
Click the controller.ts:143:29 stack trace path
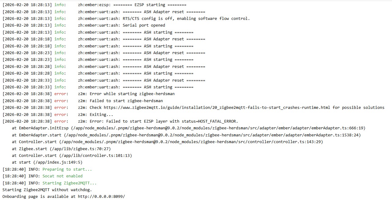[x=191, y=142]
